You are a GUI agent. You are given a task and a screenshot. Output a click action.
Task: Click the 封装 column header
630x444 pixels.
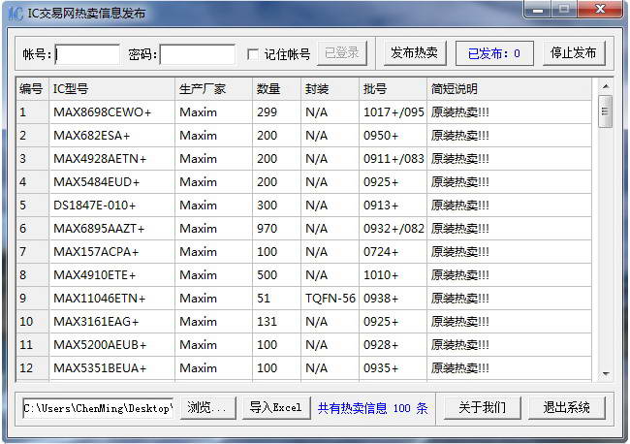330,89
